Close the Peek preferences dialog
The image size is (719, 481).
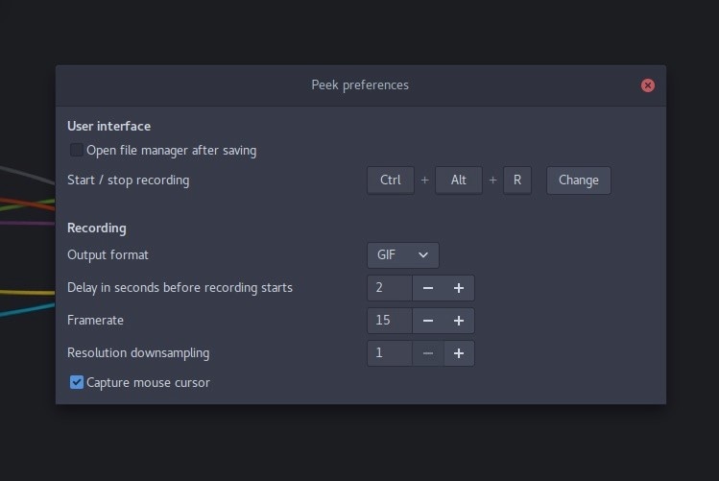tap(648, 85)
